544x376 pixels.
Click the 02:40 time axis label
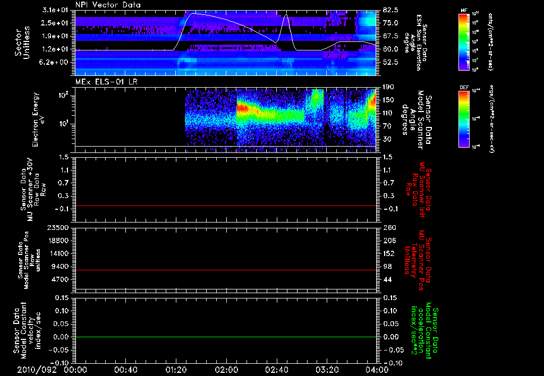276,370
